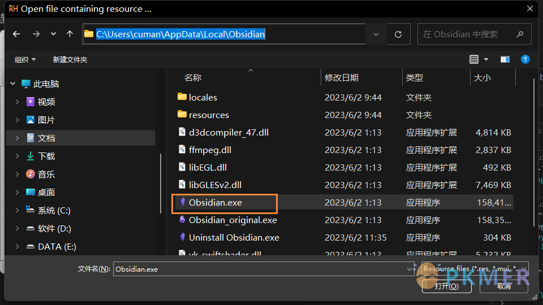Expand the address bar history dropdown
This screenshot has height=305, width=543.
(376, 34)
